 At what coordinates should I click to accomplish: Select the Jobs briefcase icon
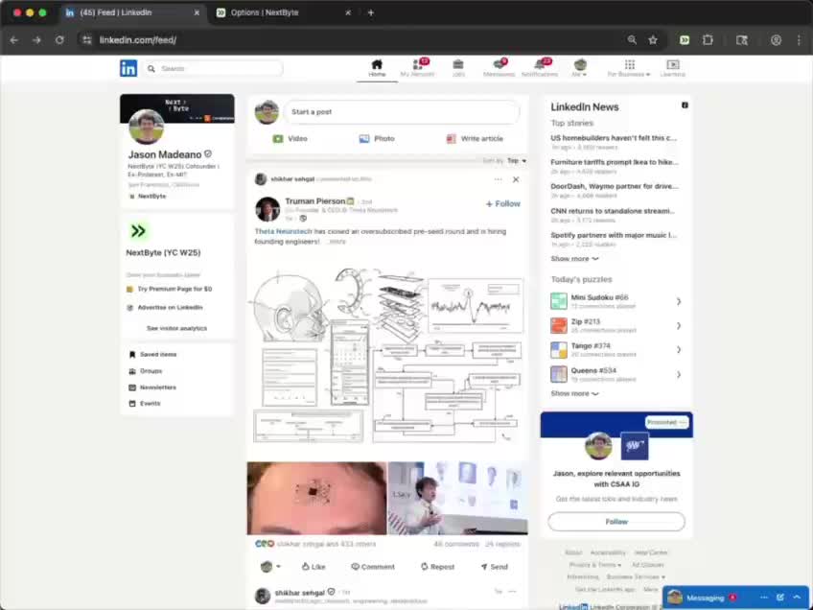457,65
